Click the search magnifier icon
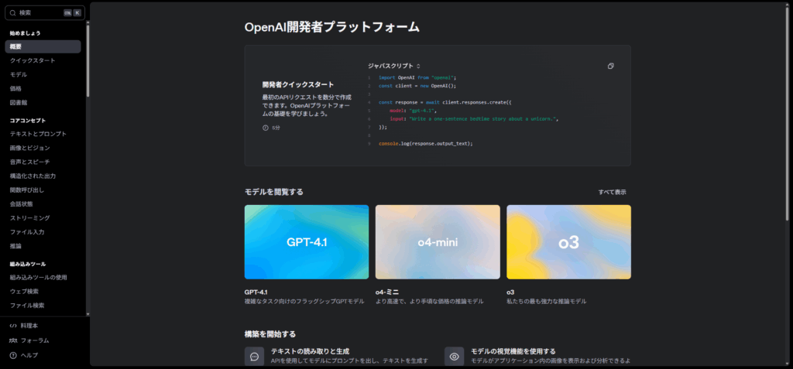Image resolution: width=793 pixels, height=369 pixels. pos(13,13)
